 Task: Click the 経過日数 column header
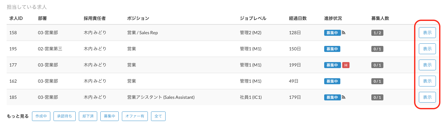(x=298, y=18)
